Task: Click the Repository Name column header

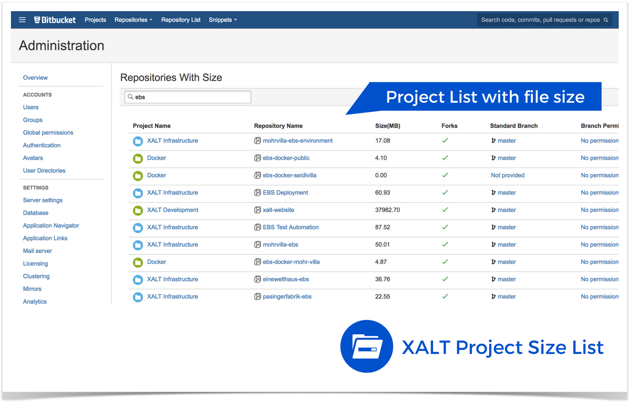Action: (x=278, y=126)
